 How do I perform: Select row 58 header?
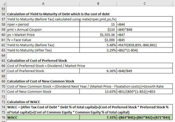point(3,24)
